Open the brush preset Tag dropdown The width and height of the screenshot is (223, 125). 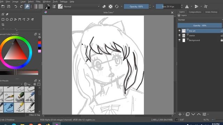pos(28,84)
